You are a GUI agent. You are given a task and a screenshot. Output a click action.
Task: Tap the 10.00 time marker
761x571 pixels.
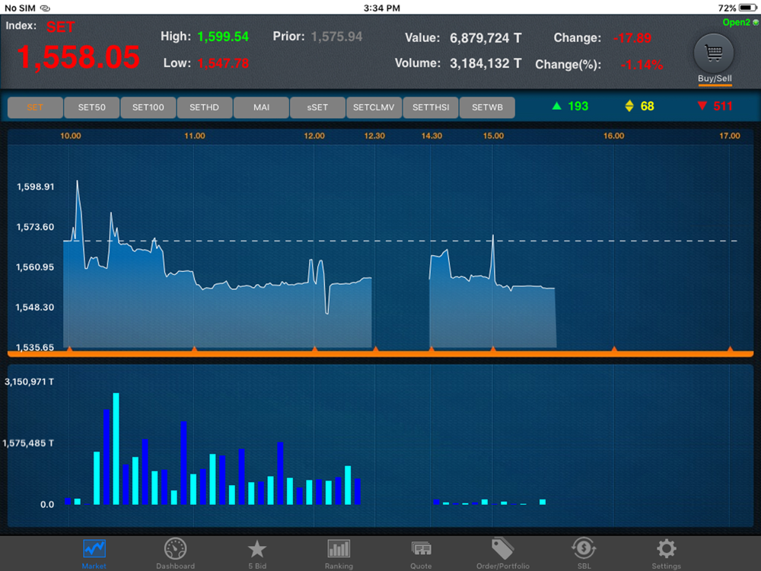tap(70, 136)
